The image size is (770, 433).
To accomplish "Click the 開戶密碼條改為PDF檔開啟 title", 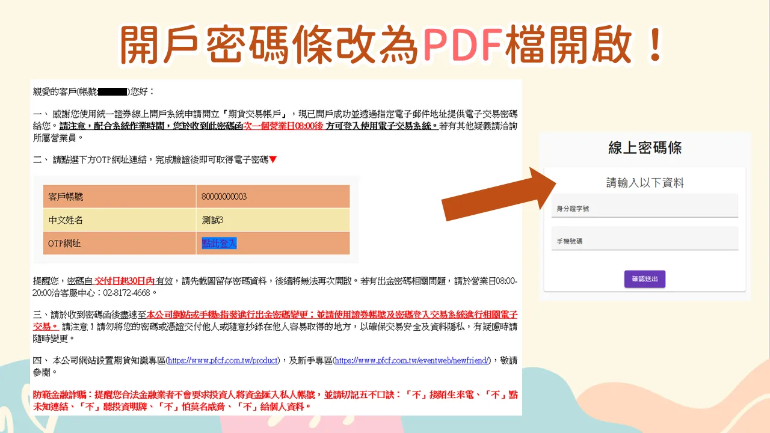I will coord(392,45).
